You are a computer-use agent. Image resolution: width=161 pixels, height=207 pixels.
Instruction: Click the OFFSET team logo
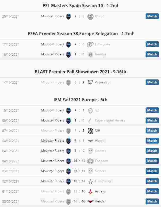pyautogui.click(x=90, y=16)
